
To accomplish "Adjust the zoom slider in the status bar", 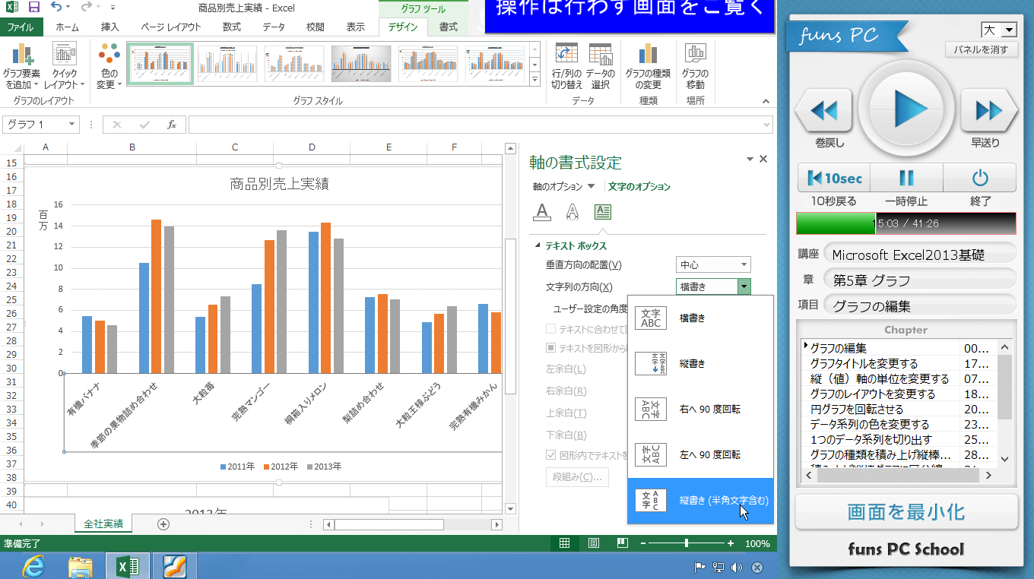I will coord(686,543).
